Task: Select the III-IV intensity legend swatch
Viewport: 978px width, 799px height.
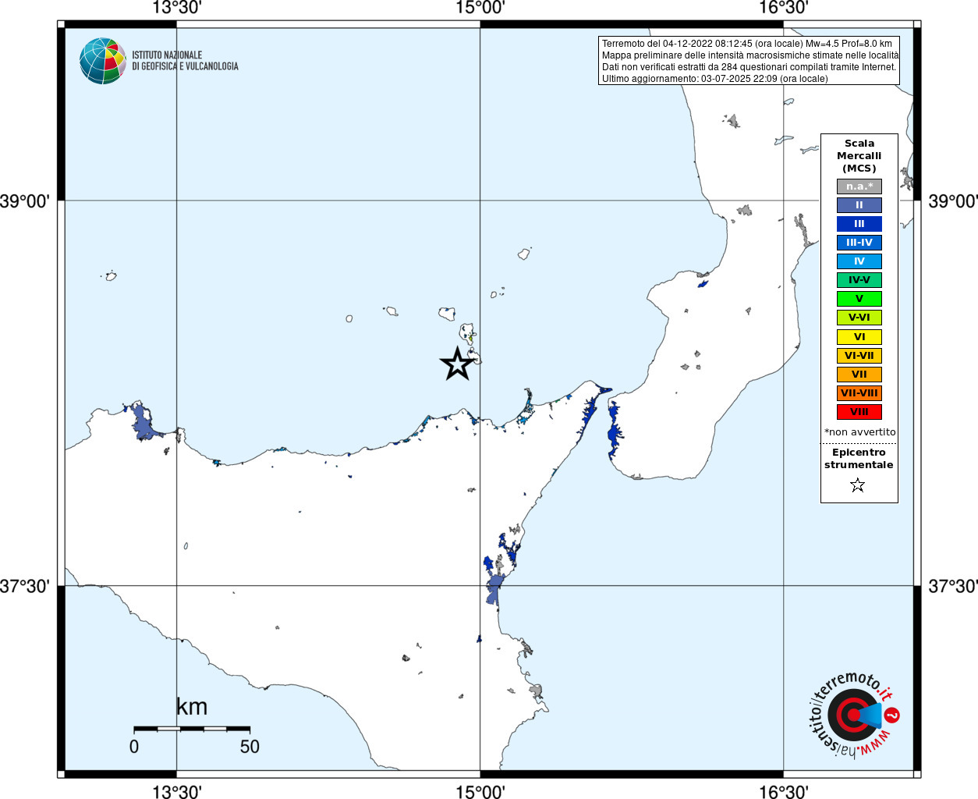Action: [859, 243]
